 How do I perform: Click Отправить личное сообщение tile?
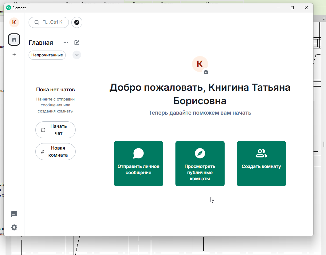tap(139, 164)
